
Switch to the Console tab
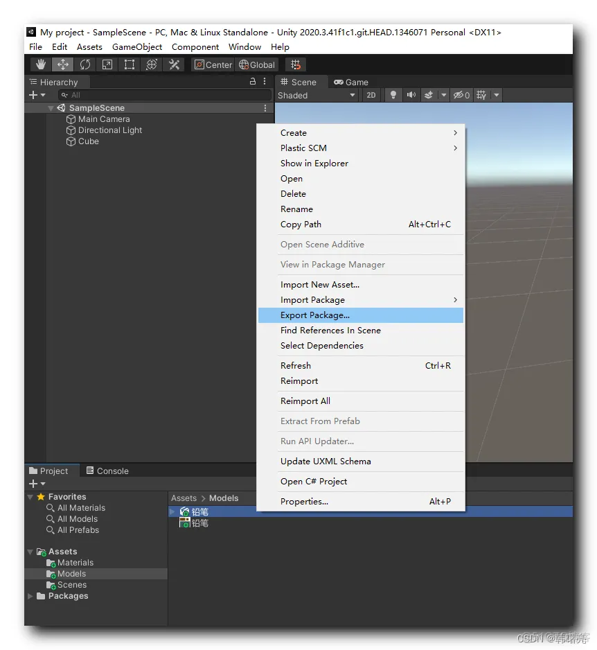[x=107, y=471]
